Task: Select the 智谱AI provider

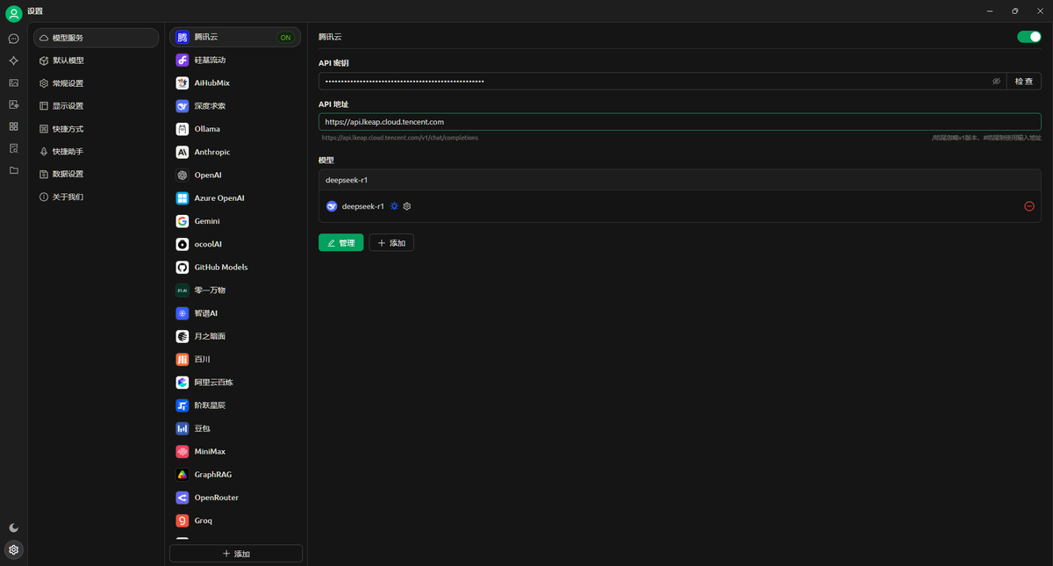Action: click(235, 313)
